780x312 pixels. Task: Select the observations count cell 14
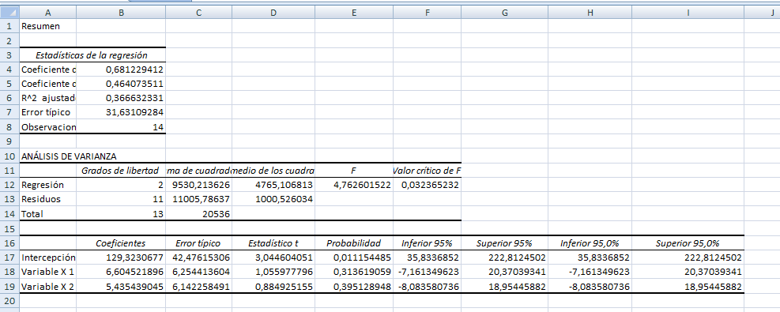[121, 126]
